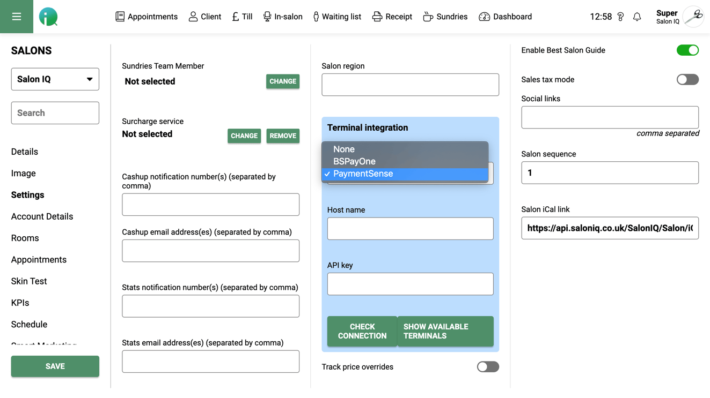Switch to the Account Details section
The height and width of the screenshot is (398, 710).
[42, 216]
